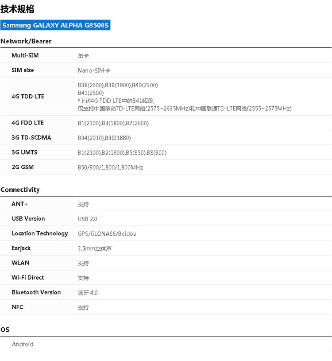Image resolution: width=332 pixels, height=361 pixels.
Task: Click the Samsung GALAXY ALPHA G8508S badge
Action: (55, 25)
